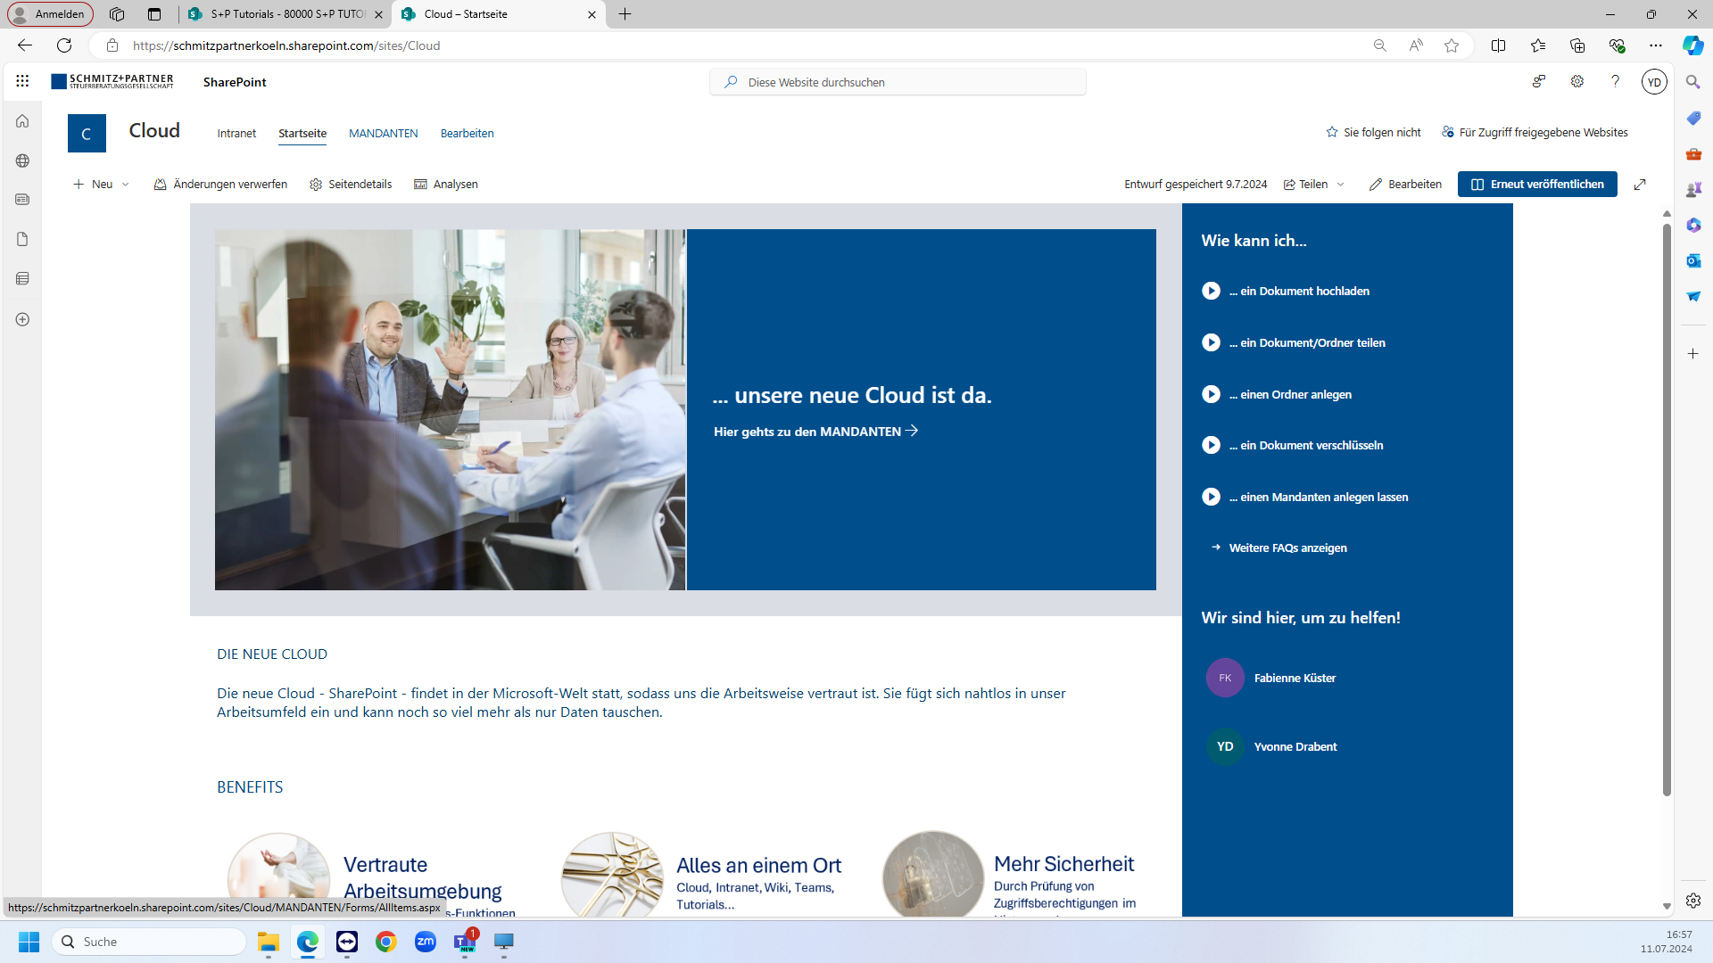Click the create plus icon in left rail
This screenshot has width=1713, height=963.
22,319
